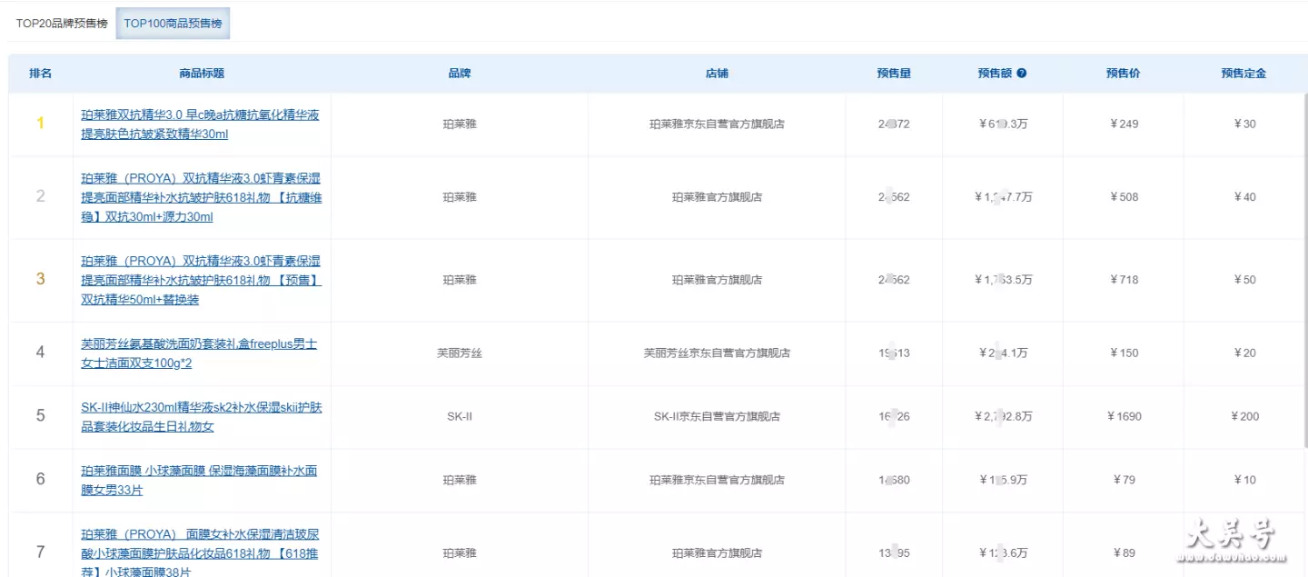Open the 珀莱雅面膜 小球藻面膜 33片 link

pyautogui.click(x=199, y=481)
